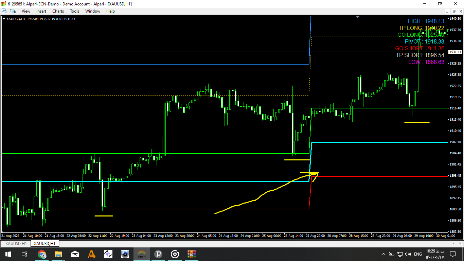Viewport: 464px width, 261px height.
Task: Switch to the first XAUUSD,H1 chart tab
Action: (16, 244)
